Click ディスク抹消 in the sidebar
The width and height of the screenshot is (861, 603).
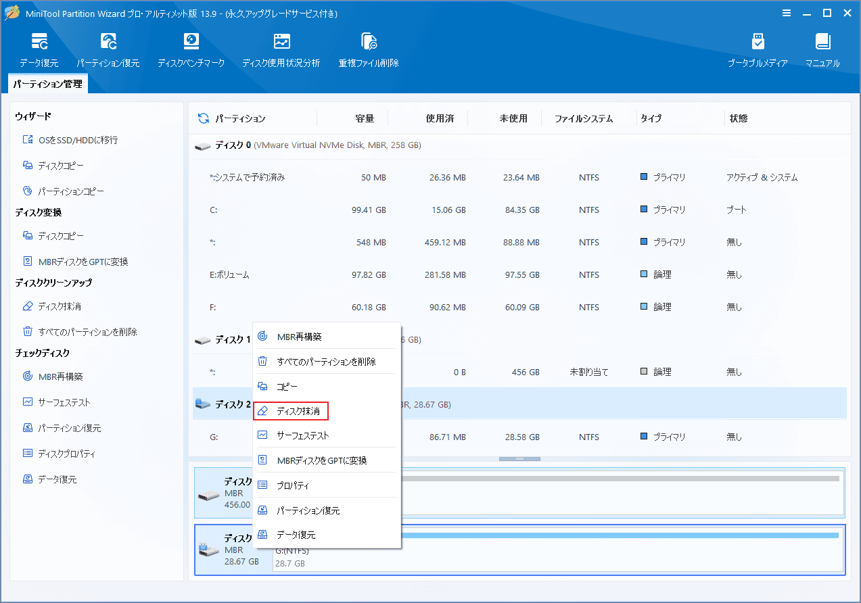coord(52,306)
